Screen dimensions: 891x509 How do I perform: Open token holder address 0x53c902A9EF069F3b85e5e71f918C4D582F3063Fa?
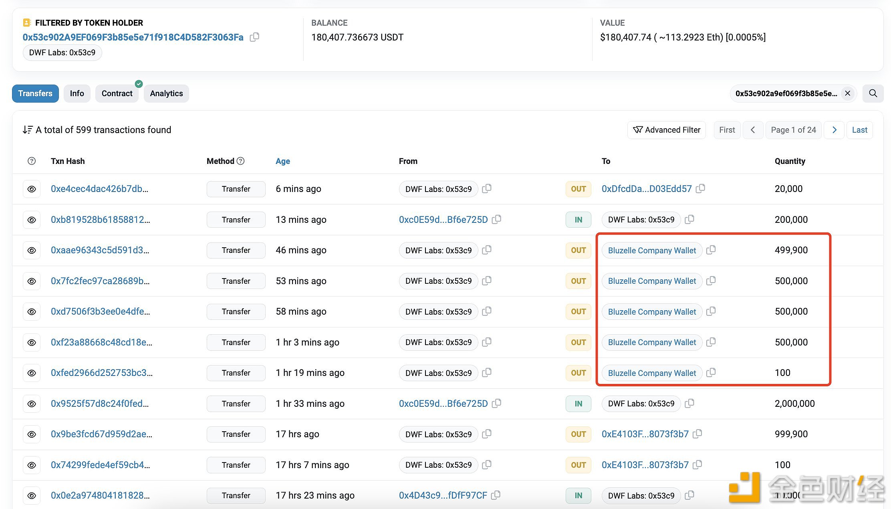pyautogui.click(x=133, y=37)
